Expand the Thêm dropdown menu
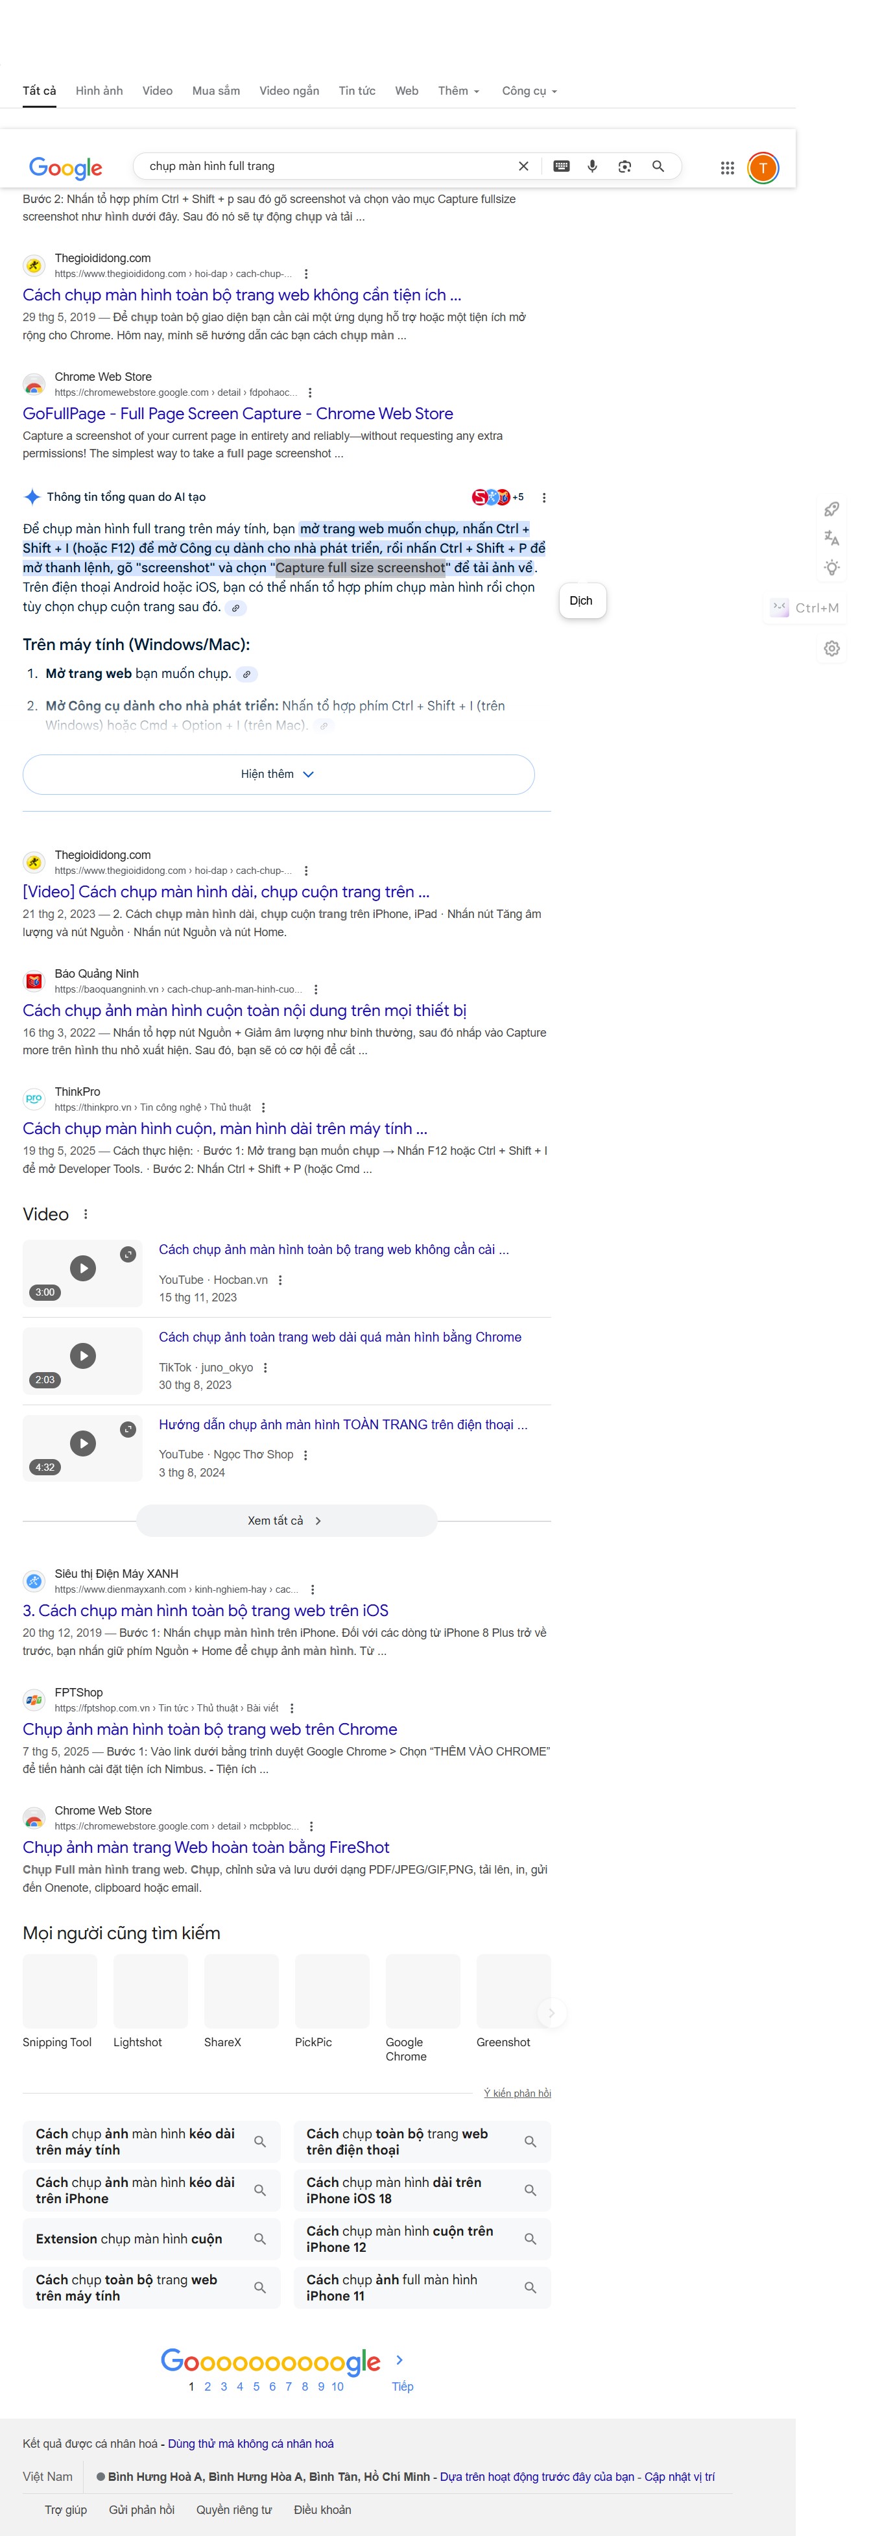Screen dimensions: 869x2536 pyautogui.click(x=458, y=91)
